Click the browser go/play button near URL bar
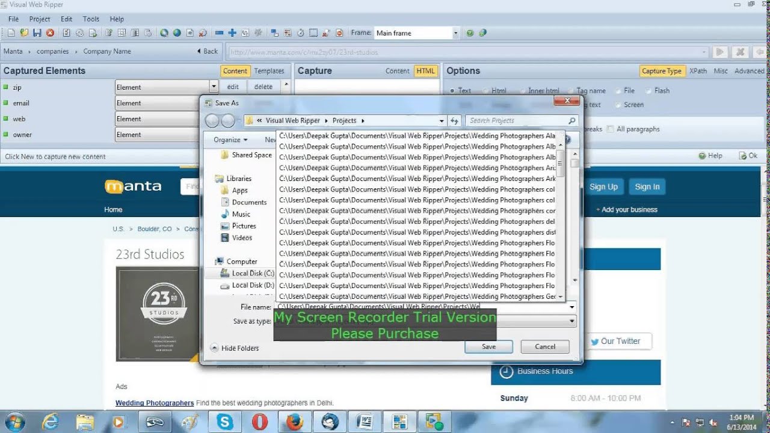The height and width of the screenshot is (433, 770). click(x=720, y=52)
